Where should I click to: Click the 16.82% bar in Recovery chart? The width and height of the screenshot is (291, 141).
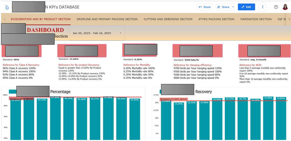tap(281, 119)
